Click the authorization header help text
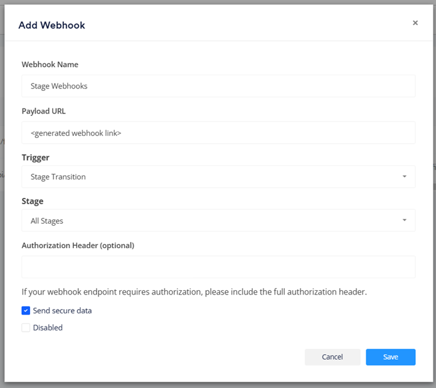Screen dimensions: 436x388 click(194, 292)
